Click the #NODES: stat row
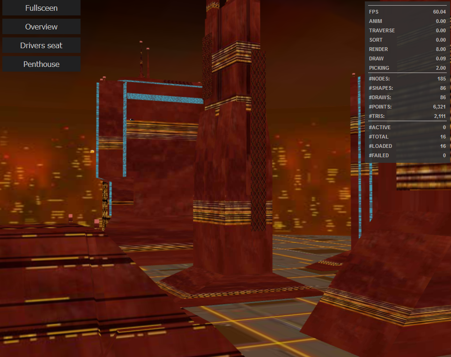Screen dimensions: 451x357 (407, 79)
